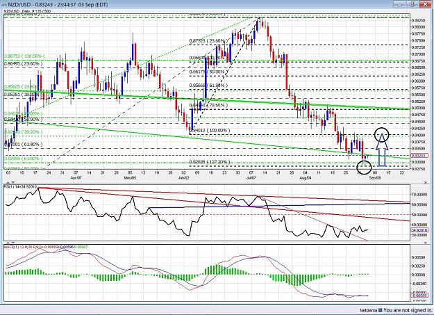This screenshot has width=434, height=315.
Task: Click the 0.88000 price axis value
Action: [419, 27]
